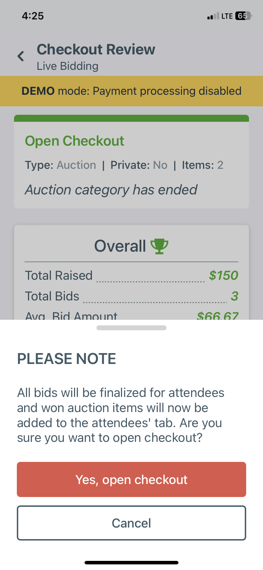Tap the PLEASE NOTE heading
Image resolution: width=263 pixels, height=570 pixels.
tap(67, 359)
